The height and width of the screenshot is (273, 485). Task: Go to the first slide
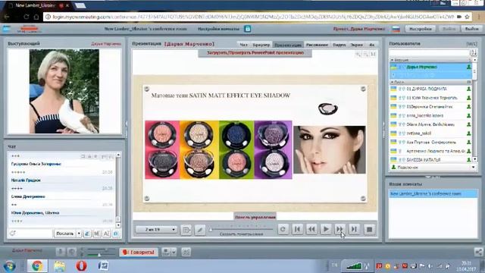297,229
